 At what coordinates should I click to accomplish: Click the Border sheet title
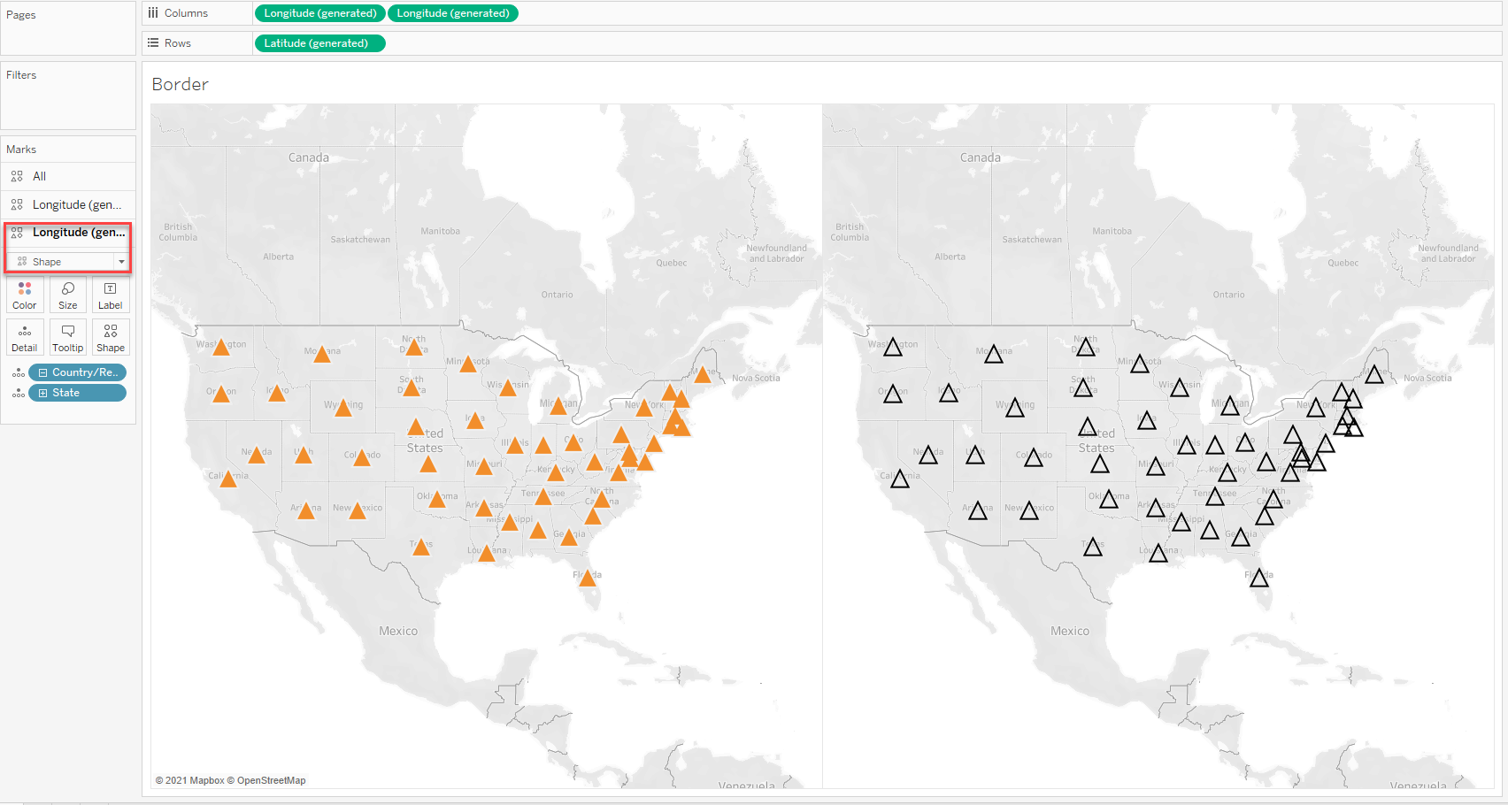[181, 85]
